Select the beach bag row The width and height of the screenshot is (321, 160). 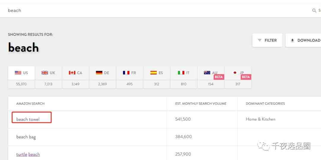click(26, 137)
